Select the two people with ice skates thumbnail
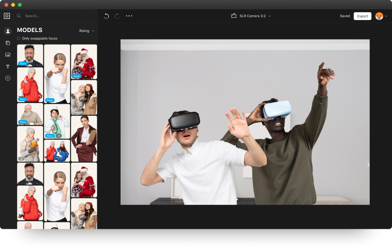This screenshot has height=250, width=392. coord(57,151)
